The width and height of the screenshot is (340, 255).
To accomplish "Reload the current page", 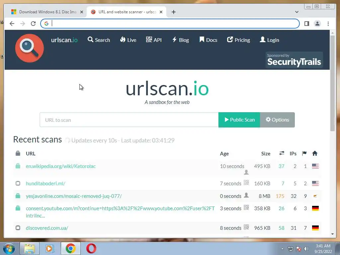I will coord(33,24).
